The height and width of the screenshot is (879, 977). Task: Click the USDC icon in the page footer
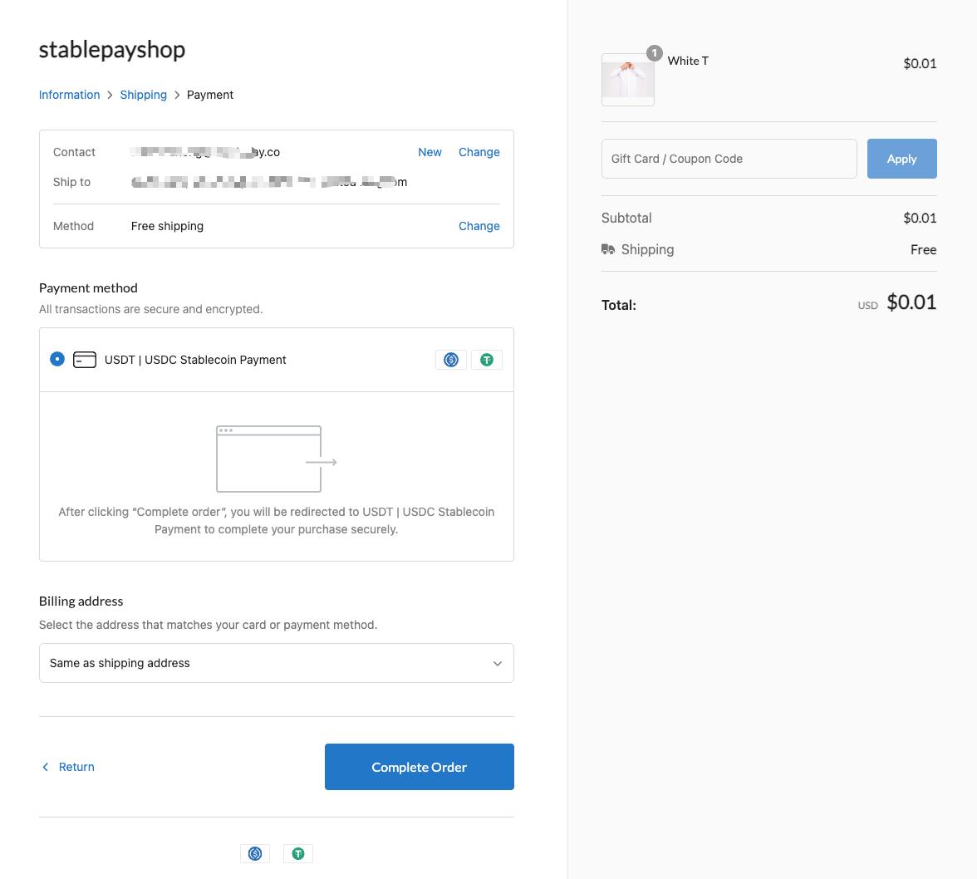pyautogui.click(x=255, y=853)
